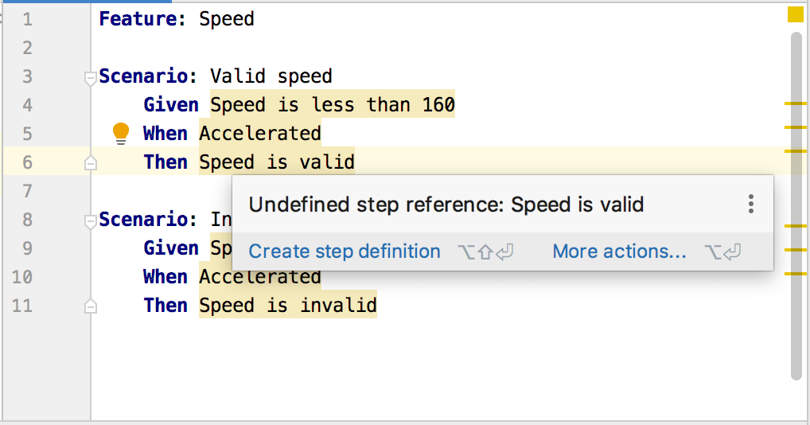Open the three-dot menu in the tooltip
810x425 pixels.
(x=750, y=205)
